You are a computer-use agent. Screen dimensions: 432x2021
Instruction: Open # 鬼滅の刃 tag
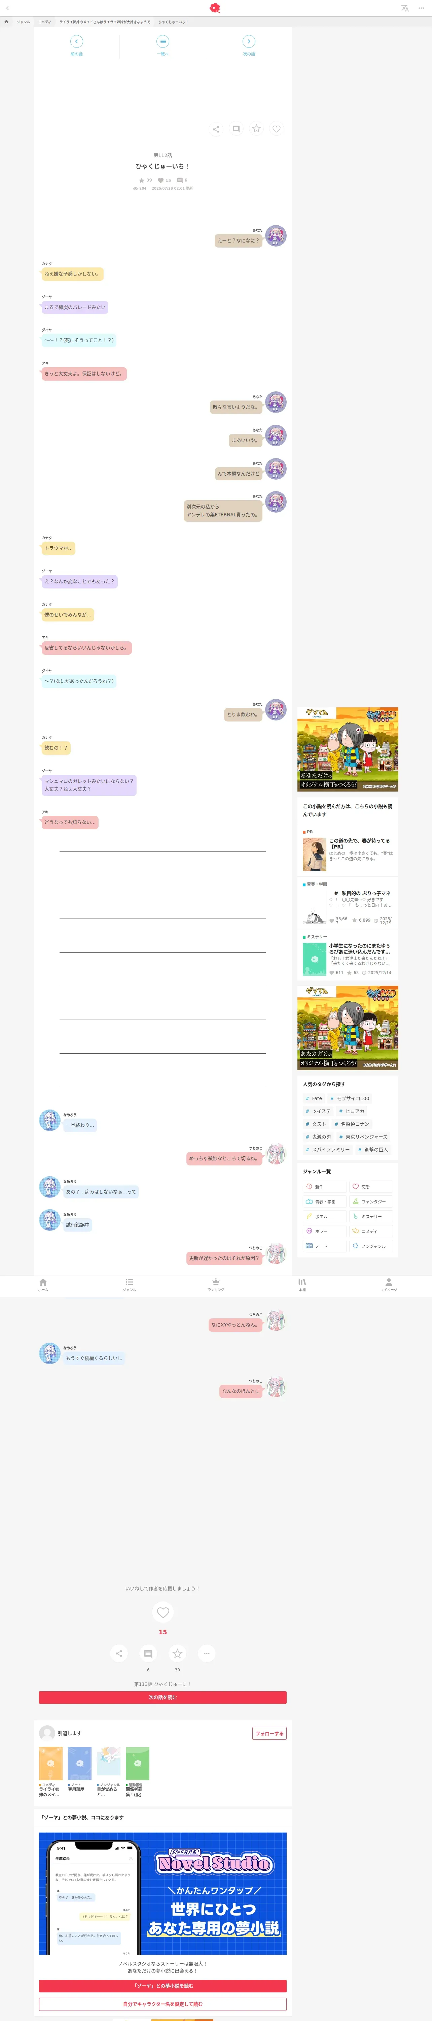point(318,1137)
